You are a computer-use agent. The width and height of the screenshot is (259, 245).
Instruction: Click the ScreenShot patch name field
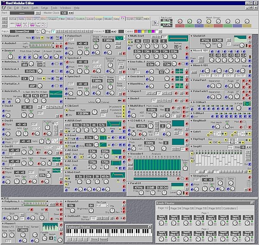click(x=22, y=31)
